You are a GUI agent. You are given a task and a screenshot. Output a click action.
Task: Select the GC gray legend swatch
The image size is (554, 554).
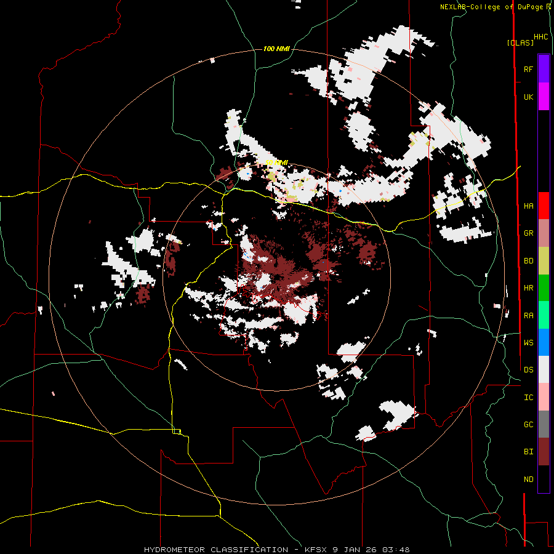[x=544, y=424]
